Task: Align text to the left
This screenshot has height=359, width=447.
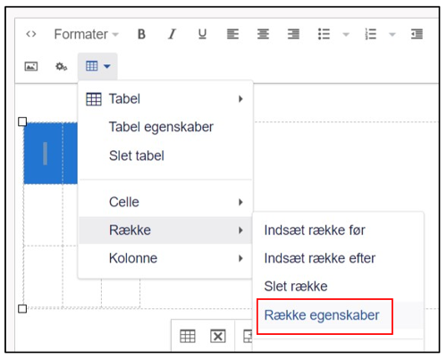Action: (x=232, y=34)
